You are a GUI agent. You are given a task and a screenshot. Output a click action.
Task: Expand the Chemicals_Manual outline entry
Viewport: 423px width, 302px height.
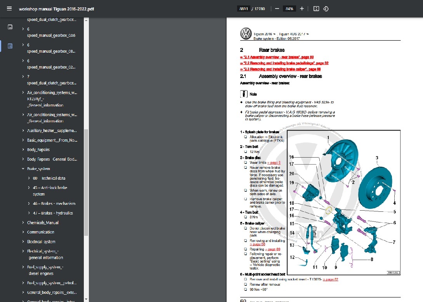click(x=23, y=222)
